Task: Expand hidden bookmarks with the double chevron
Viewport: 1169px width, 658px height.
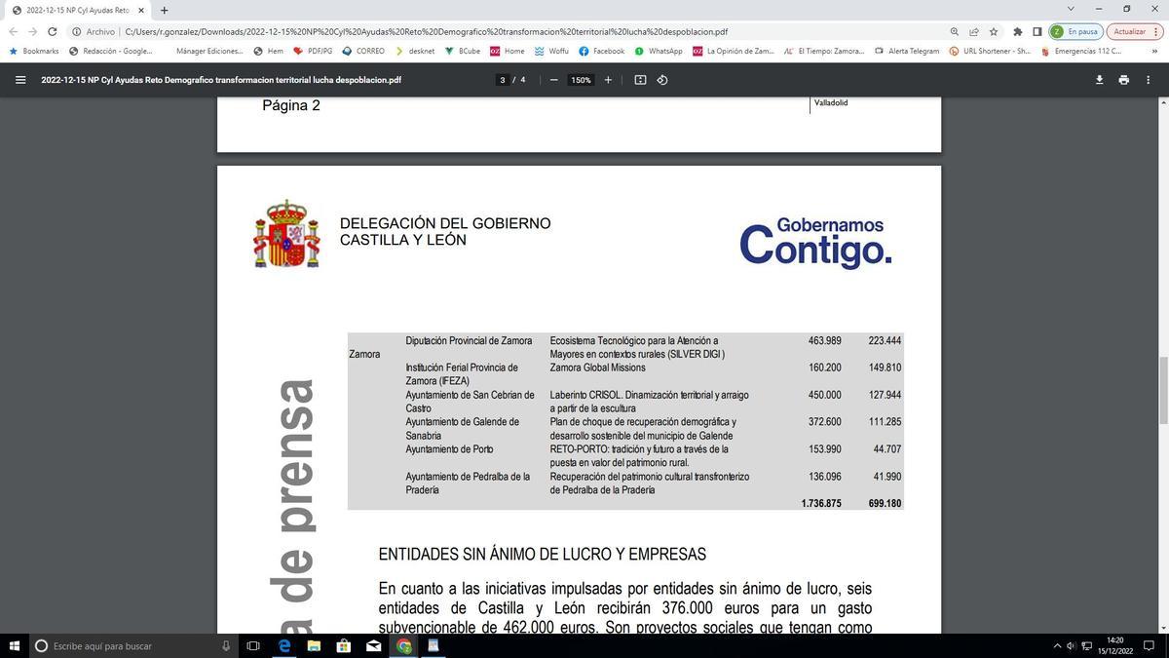Action: tap(1155, 51)
